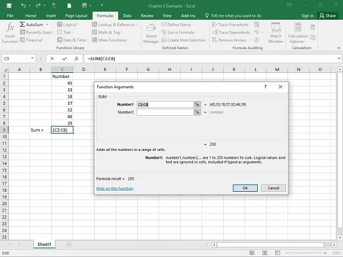Select Normal view in status bar
This screenshot has width=343, height=257.
(252, 253)
